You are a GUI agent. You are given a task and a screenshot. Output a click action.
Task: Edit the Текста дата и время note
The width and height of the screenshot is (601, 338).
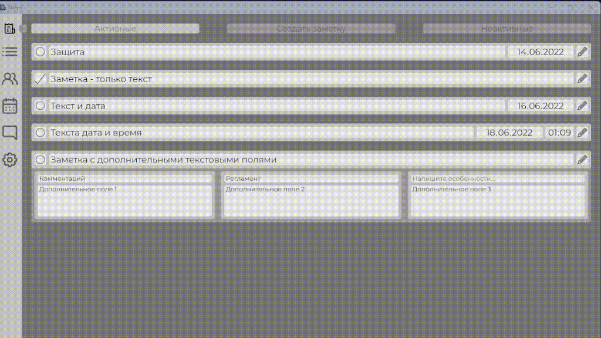pyautogui.click(x=582, y=133)
